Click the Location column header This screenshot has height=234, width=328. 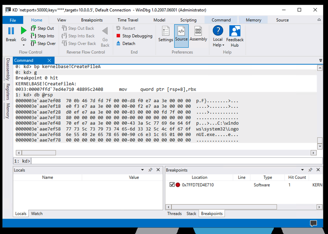click(x=199, y=177)
